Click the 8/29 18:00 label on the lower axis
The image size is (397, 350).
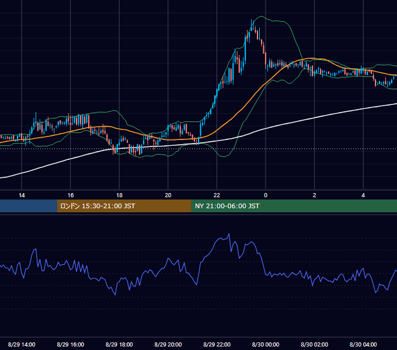coord(119,344)
